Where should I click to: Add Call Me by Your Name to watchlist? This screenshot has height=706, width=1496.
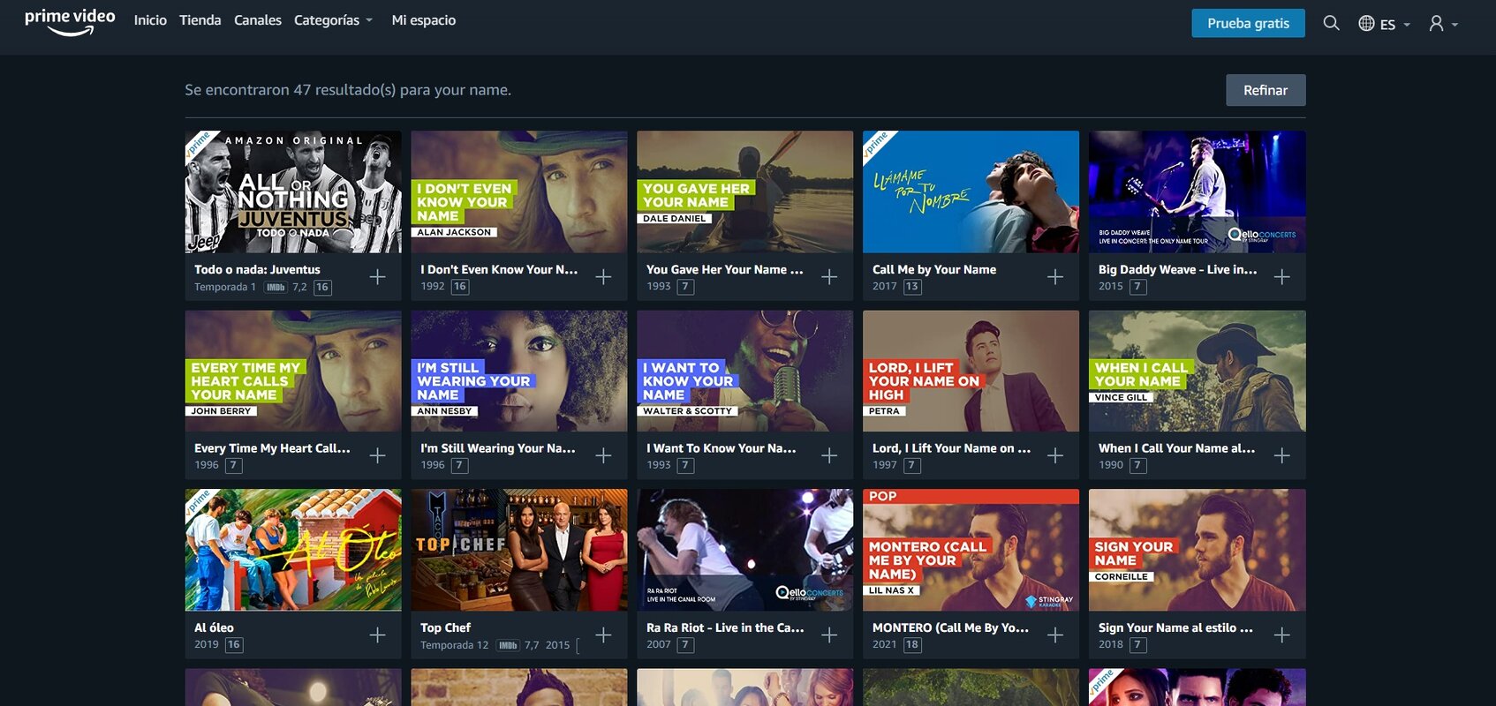pos(1055,277)
